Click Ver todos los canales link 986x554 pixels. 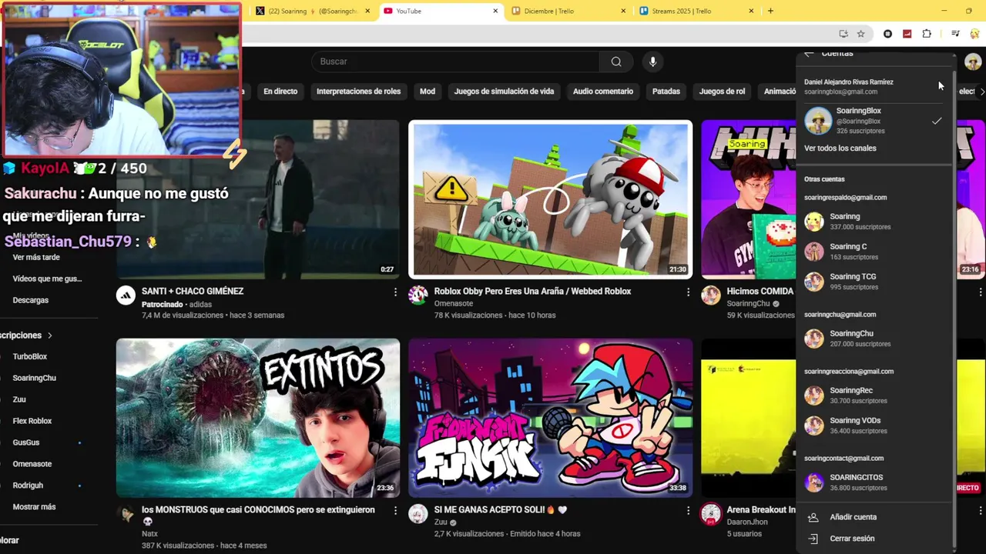[x=840, y=149]
